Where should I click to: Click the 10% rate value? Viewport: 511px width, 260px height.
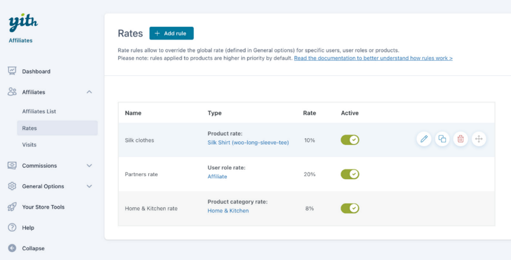click(309, 140)
